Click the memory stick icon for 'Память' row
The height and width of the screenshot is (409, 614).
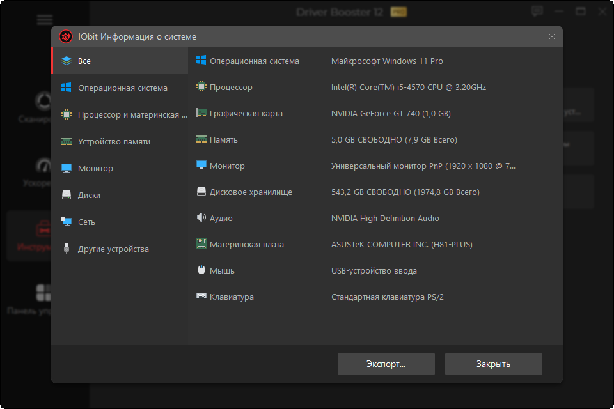click(201, 139)
